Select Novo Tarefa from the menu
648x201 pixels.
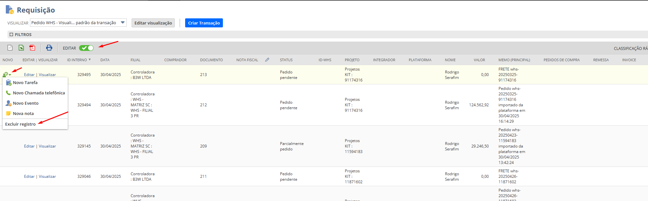pos(25,83)
